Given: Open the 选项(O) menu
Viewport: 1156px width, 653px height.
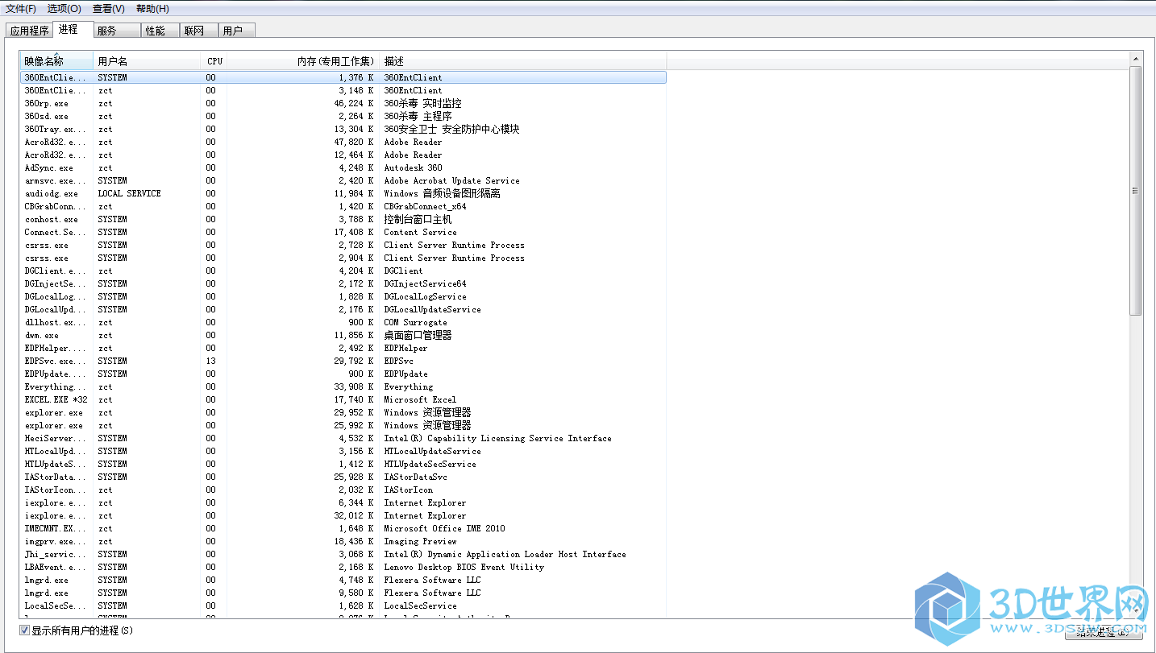Looking at the screenshot, I should click(x=64, y=9).
